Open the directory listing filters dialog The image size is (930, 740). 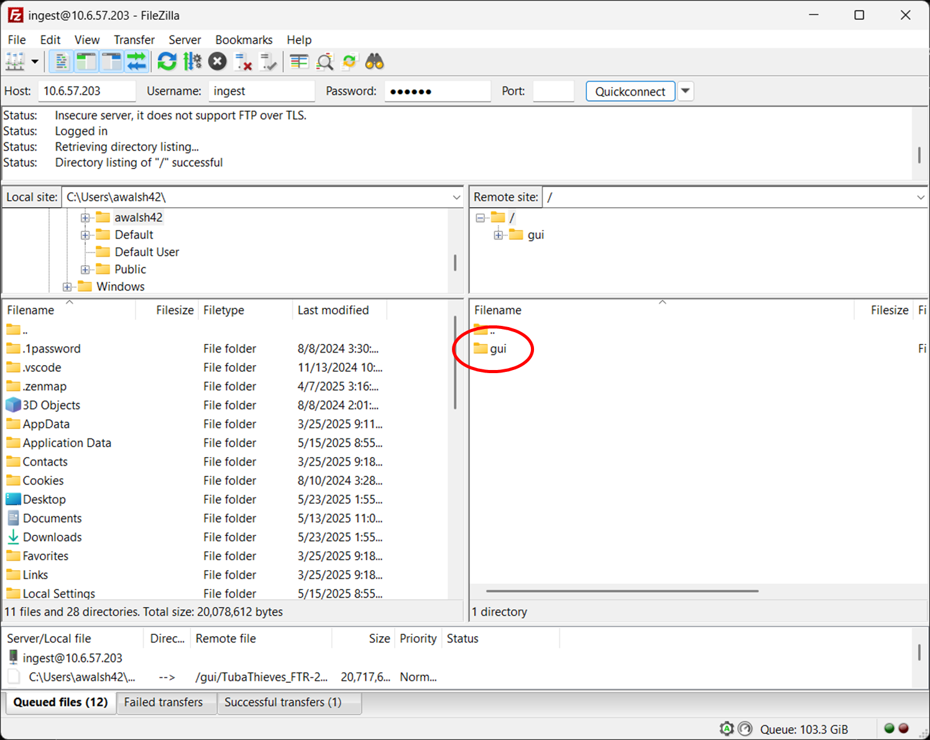299,62
